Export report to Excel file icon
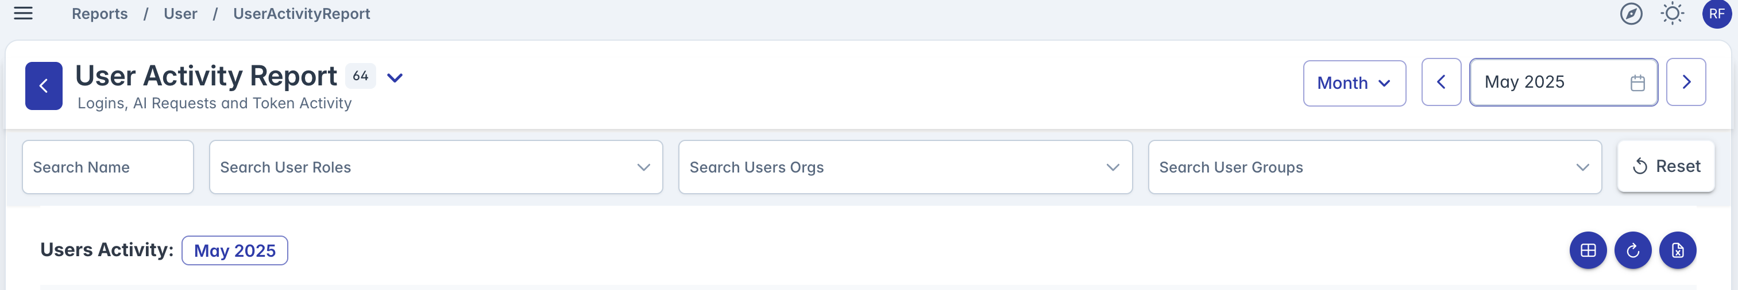 click(x=1677, y=250)
